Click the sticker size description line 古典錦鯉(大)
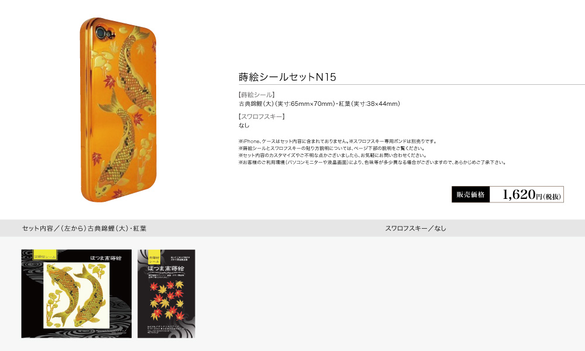The width and height of the screenshot is (585, 351). tap(319, 104)
